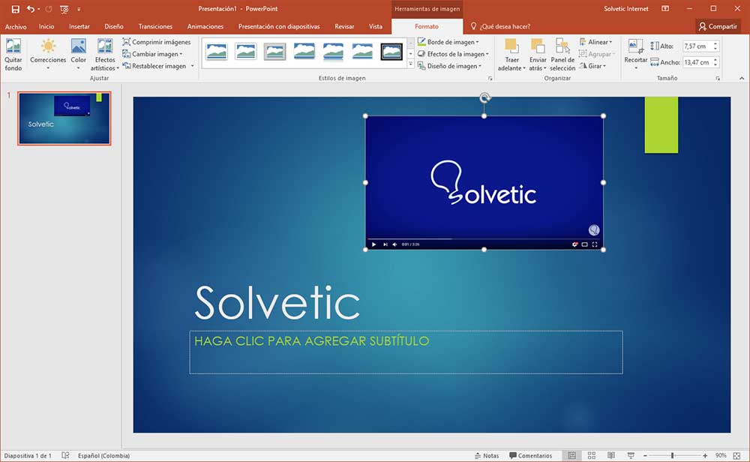Click the Ancho width input field
This screenshot has width=750, height=462.
point(697,62)
